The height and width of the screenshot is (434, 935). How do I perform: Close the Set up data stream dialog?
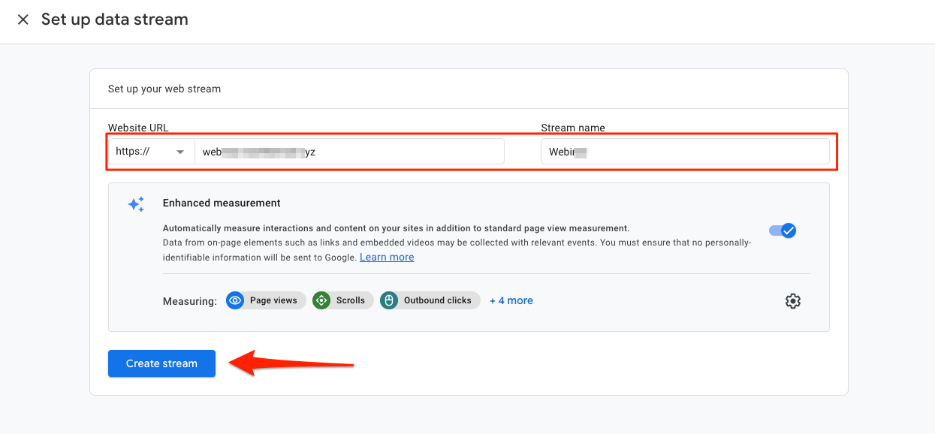23,20
